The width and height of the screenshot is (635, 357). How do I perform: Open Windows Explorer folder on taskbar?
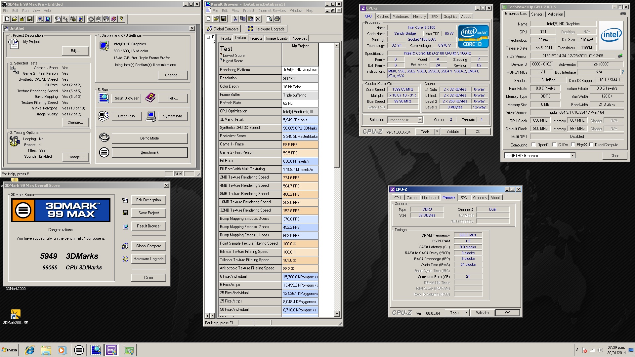pyautogui.click(x=46, y=350)
